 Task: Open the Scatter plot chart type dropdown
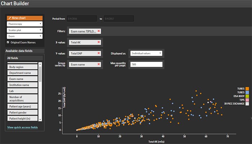point(24,30)
